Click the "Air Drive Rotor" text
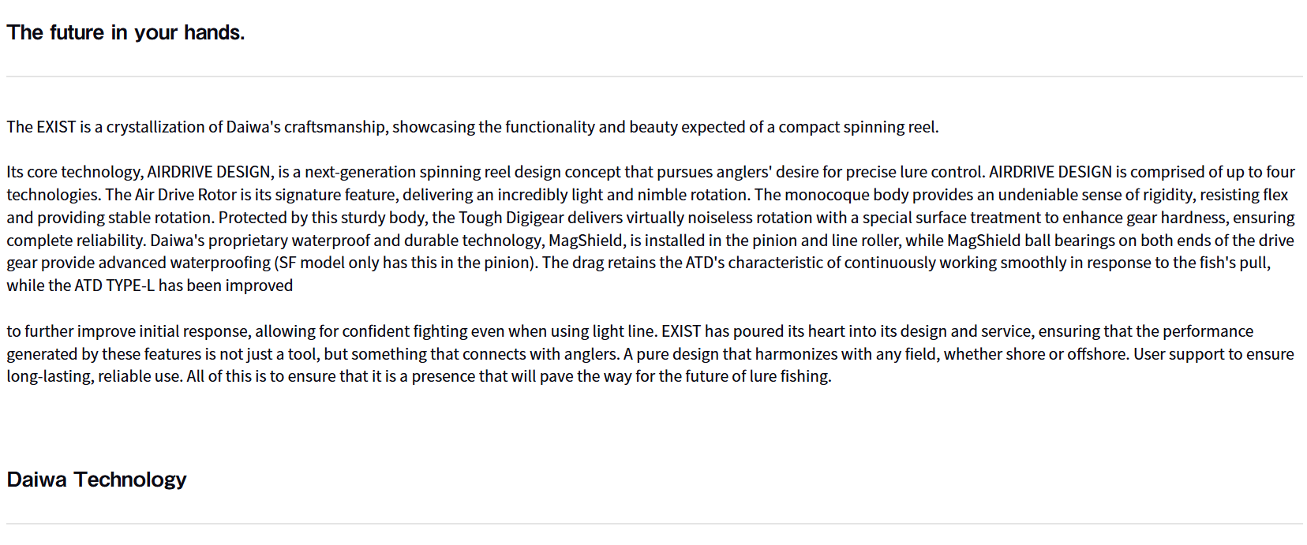Screen dimensions: 1307x545 (x=186, y=195)
